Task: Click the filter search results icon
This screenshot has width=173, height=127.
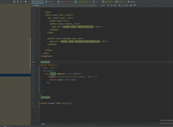Action: 134,5
